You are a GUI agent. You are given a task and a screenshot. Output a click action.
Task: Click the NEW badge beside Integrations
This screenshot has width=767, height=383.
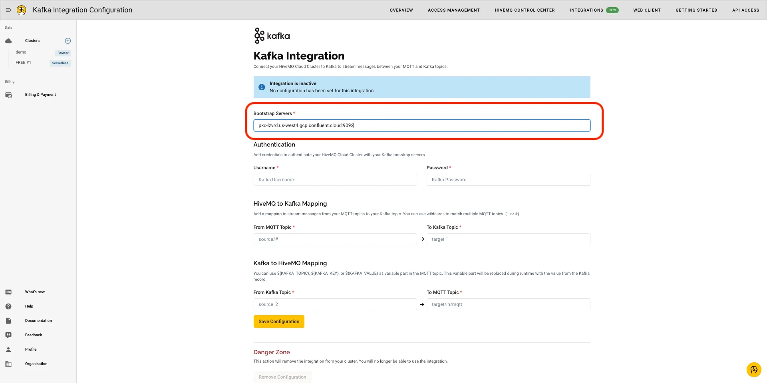click(x=612, y=10)
